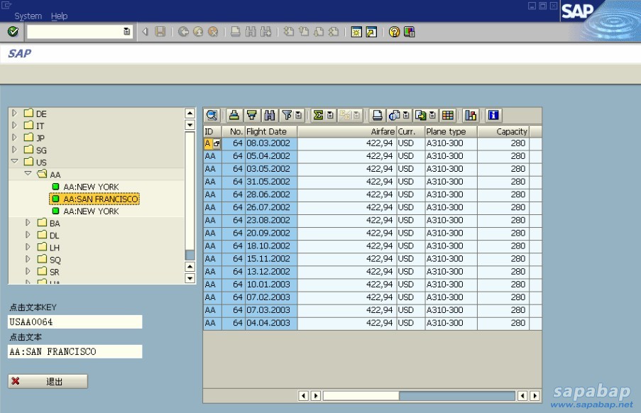Click the yellow Exit up-arrow icon
The image size is (641, 413).
198,31
